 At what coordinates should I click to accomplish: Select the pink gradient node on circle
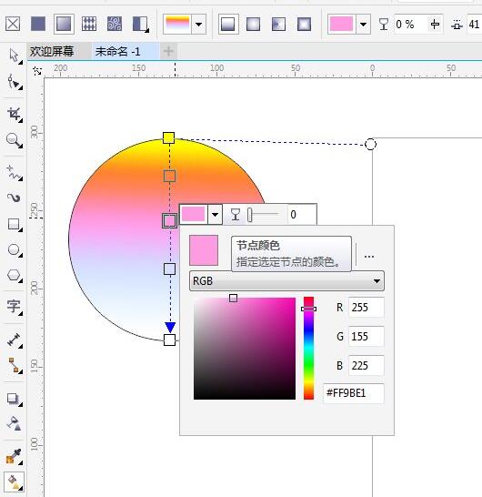tap(169, 220)
